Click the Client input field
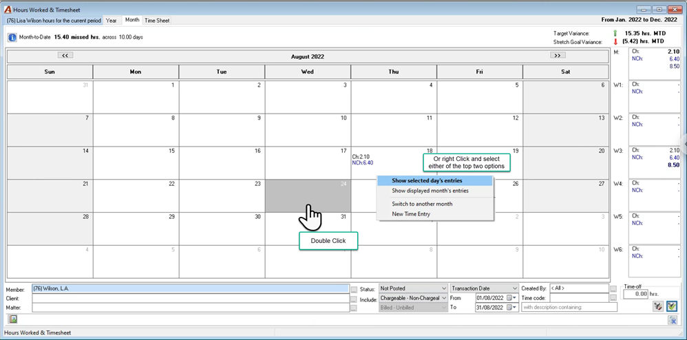The height and width of the screenshot is (340, 687). [191, 299]
